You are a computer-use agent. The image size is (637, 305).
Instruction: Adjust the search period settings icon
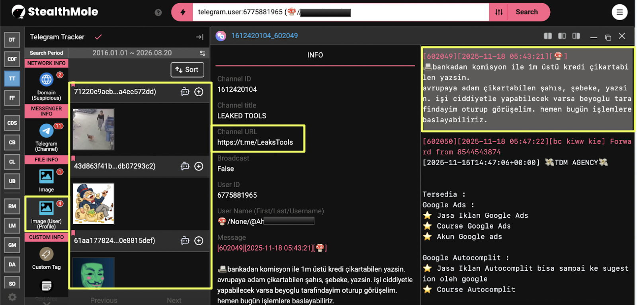[x=202, y=53]
